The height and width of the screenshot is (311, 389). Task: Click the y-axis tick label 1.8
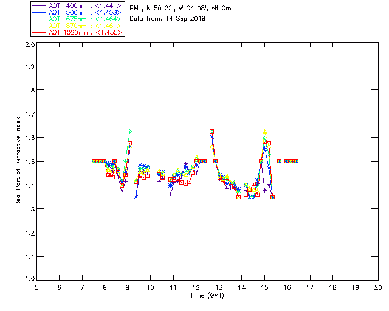(x=30, y=90)
